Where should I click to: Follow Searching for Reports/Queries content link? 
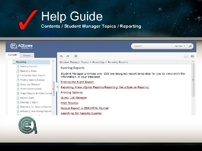[81, 113]
